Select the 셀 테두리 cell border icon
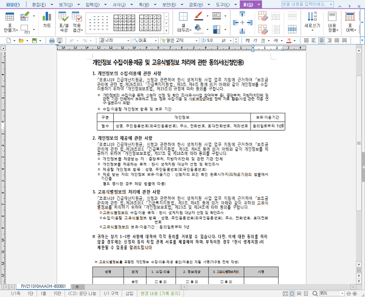Screen dimensions: 365x297 (184, 22)
